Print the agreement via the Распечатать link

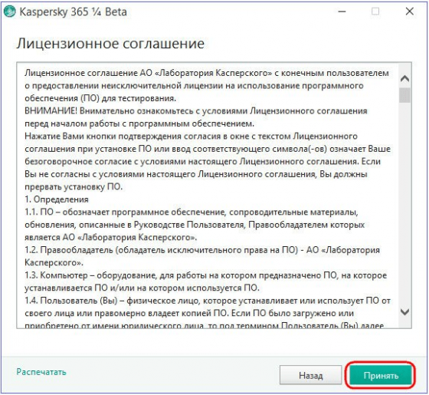41,372
